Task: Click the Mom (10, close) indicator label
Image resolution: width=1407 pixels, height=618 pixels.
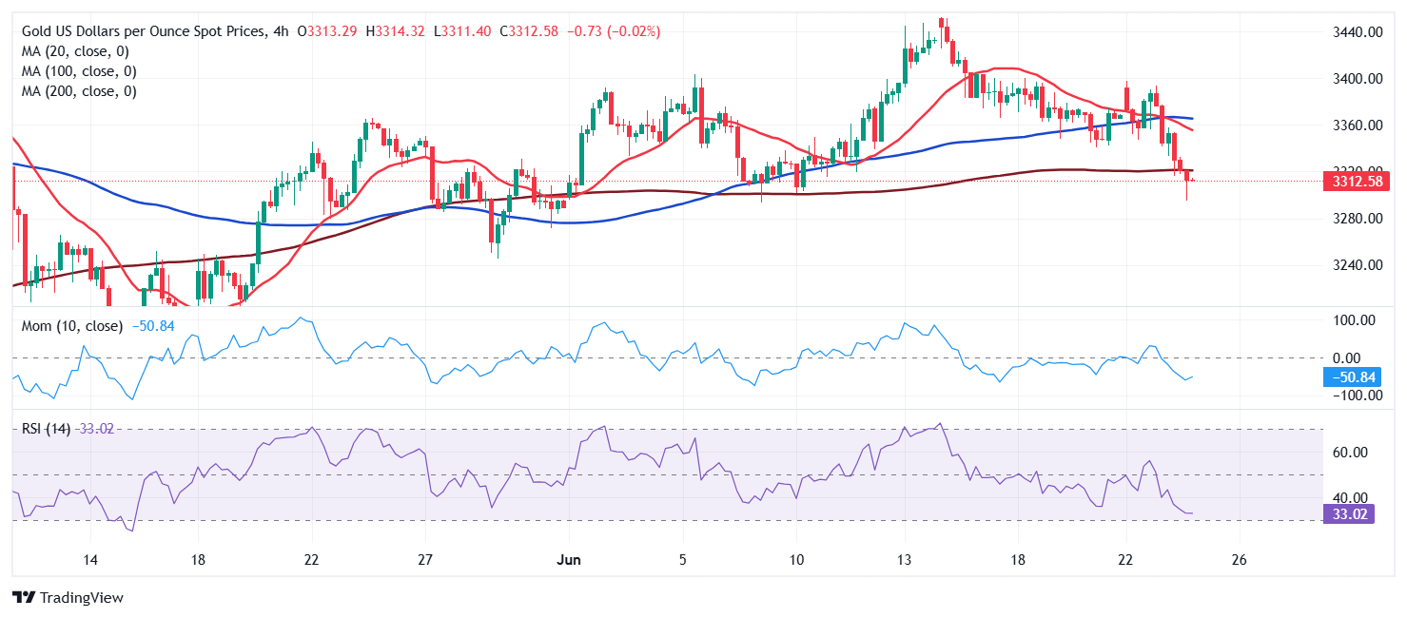Action: point(72,326)
